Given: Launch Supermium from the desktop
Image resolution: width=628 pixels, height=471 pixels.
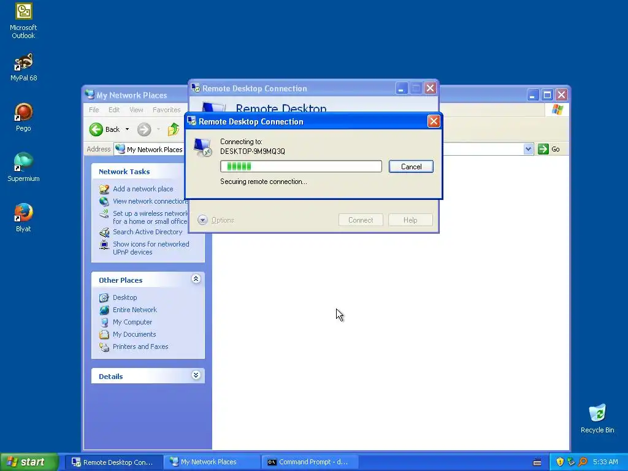Looking at the screenshot, I should point(23,167).
